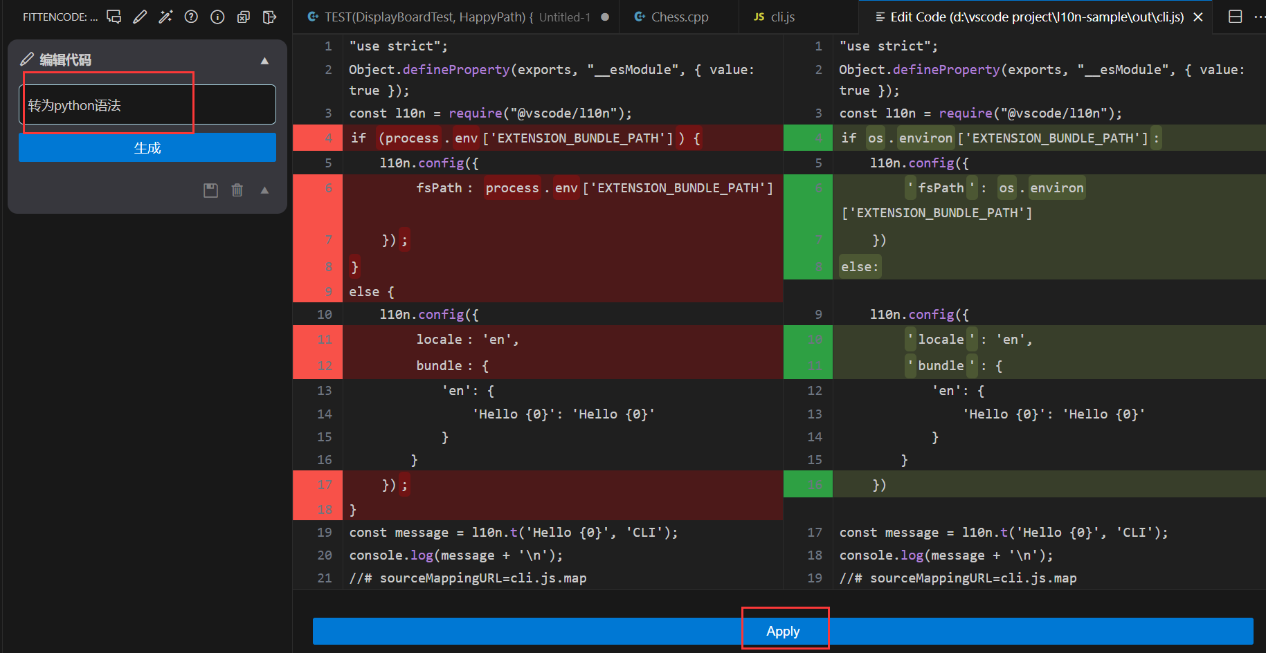Click the logout door icon

point(269,17)
